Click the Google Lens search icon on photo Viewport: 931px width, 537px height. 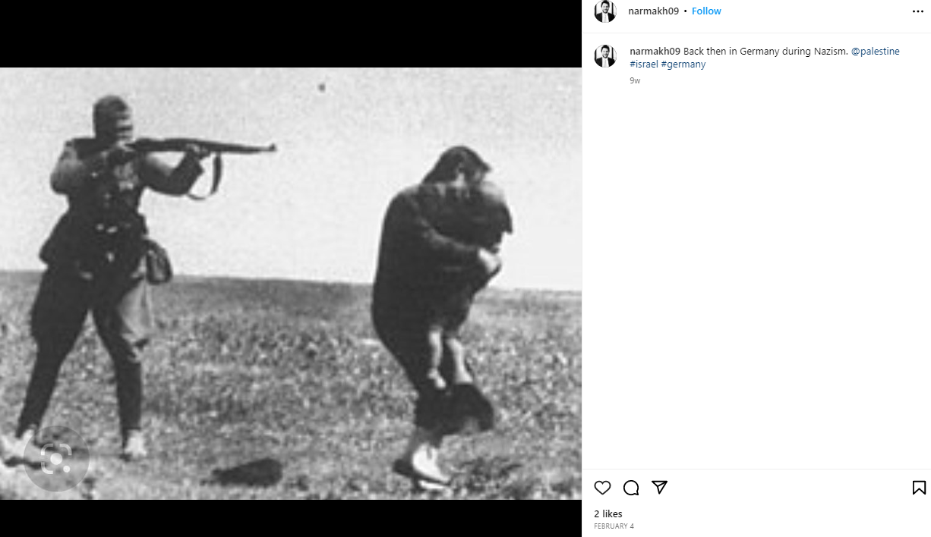coord(56,460)
